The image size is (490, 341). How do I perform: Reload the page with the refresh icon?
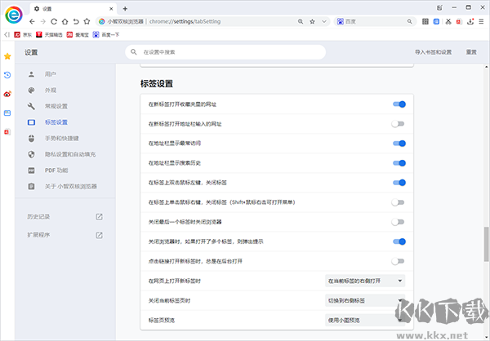pos(54,21)
